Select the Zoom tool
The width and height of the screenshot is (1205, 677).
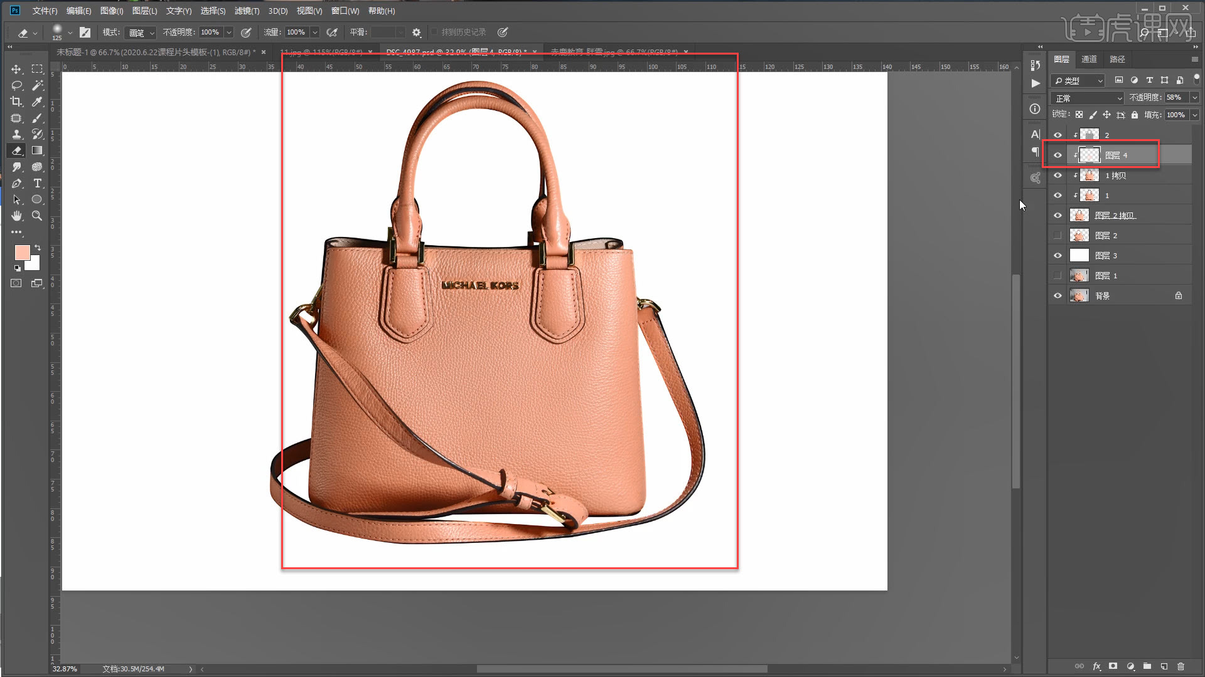click(x=37, y=216)
